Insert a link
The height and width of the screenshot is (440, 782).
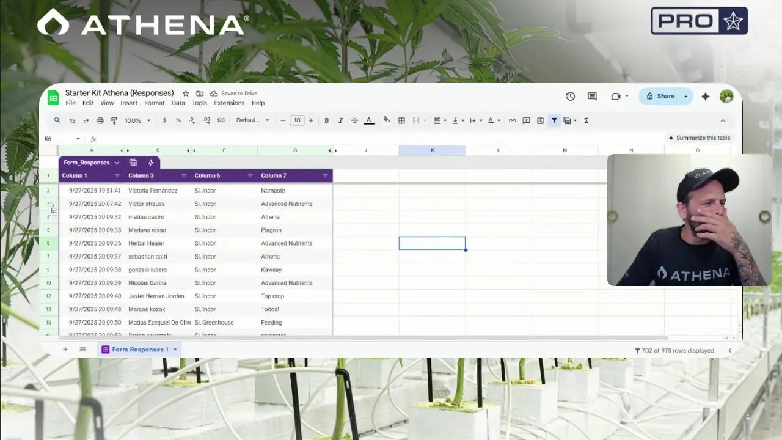[512, 120]
